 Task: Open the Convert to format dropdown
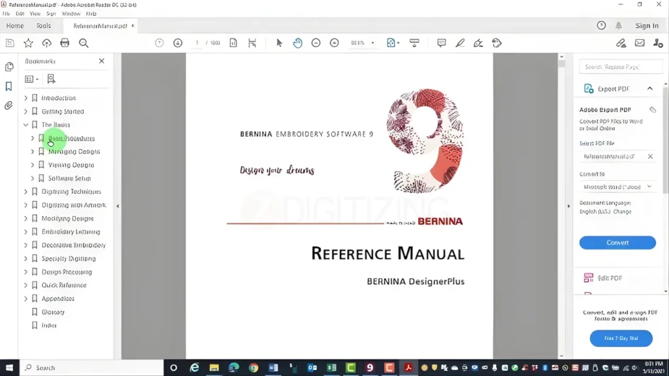[x=617, y=187]
